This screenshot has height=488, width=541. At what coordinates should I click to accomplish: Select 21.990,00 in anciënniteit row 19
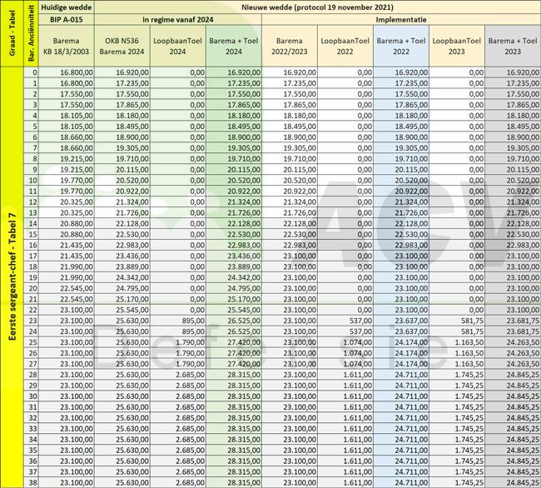click(67, 277)
